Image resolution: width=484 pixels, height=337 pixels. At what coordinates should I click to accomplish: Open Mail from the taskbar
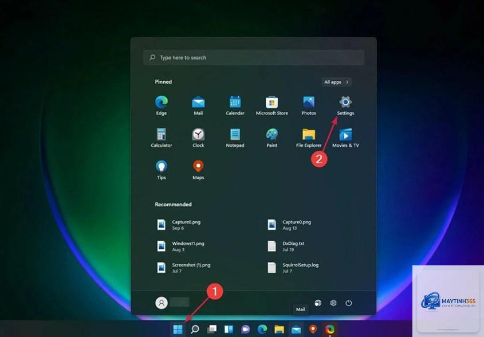(x=296, y=330)
